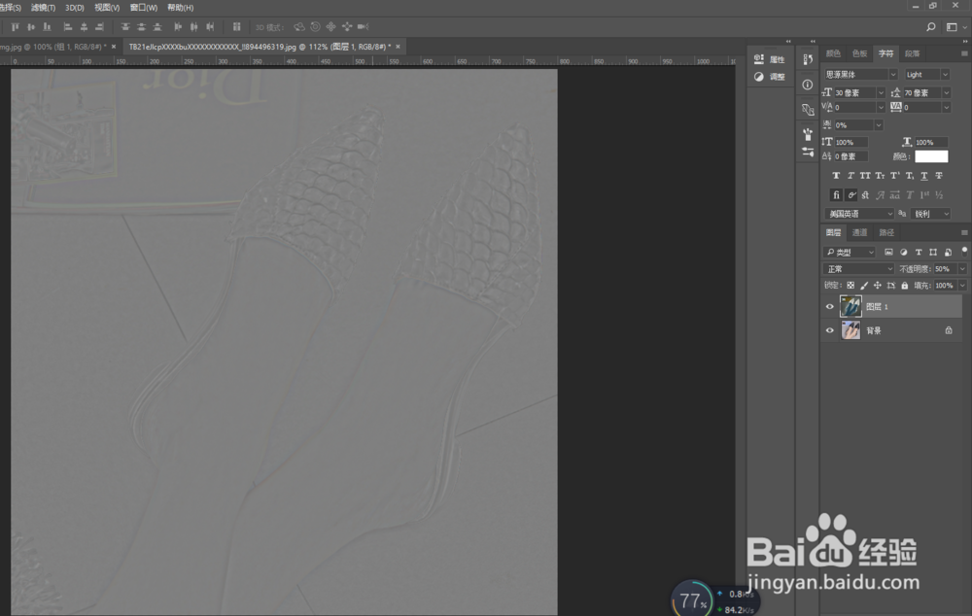This screenshot has width=972, height=616.
Task: Select the 3D roll mode icon
Action: [316, 26]
